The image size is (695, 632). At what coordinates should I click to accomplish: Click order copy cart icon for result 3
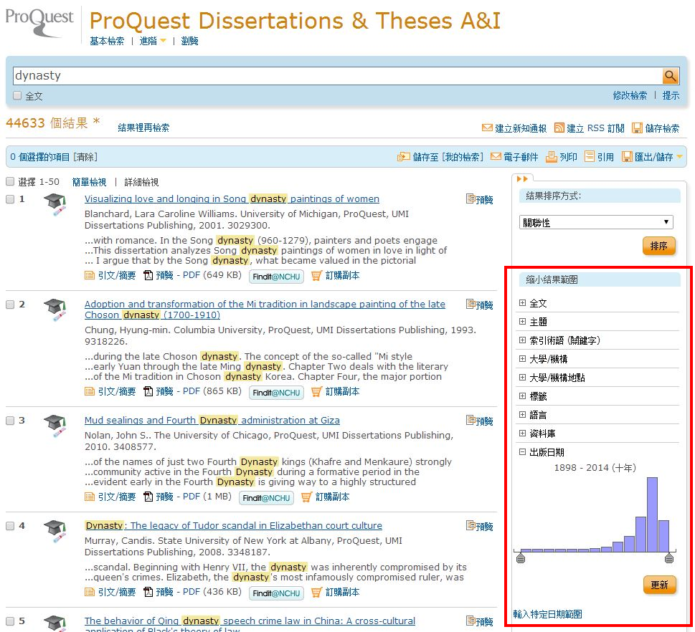pyautogui.click(x=306, y=497)
